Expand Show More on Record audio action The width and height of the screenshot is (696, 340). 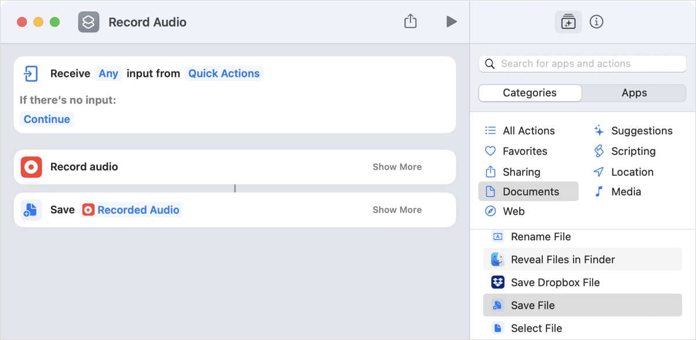coord(397,167)
